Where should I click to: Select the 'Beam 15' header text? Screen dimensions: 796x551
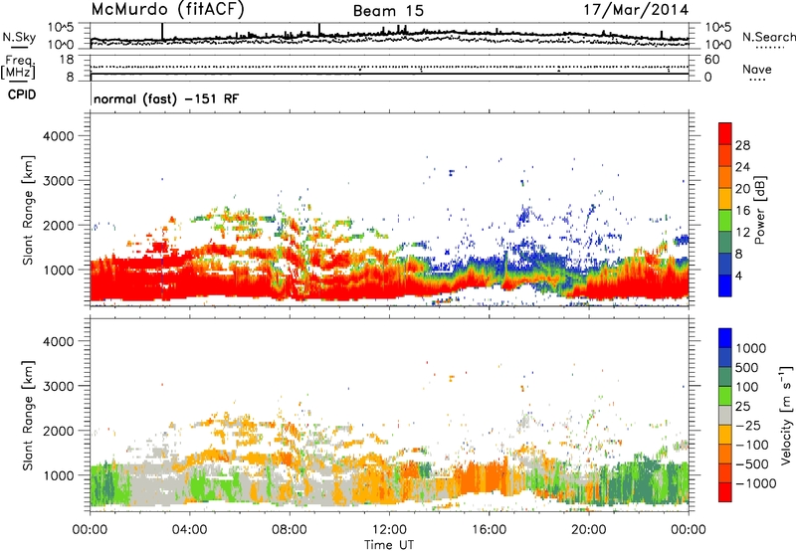pyautogui.click(x=388, y=11)
